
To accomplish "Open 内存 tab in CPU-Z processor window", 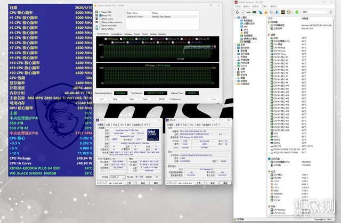I will 115,125.
